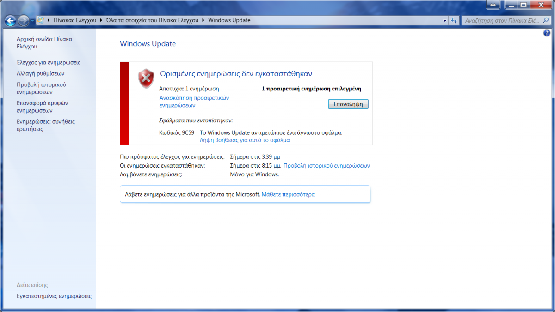The width and height of the screenshot is (555, 312).
Task: Click the window resize arrows button in title bar
Action: click(493, 5)
